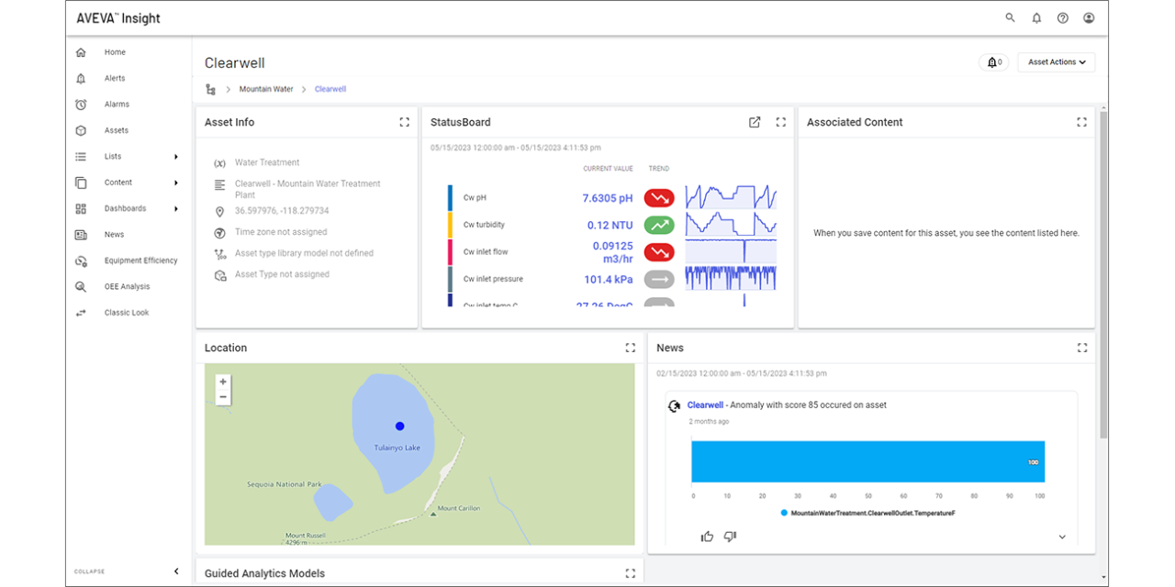
Task: Click the asset hierarchy breadcrumb icon
Action: point(211,89)
